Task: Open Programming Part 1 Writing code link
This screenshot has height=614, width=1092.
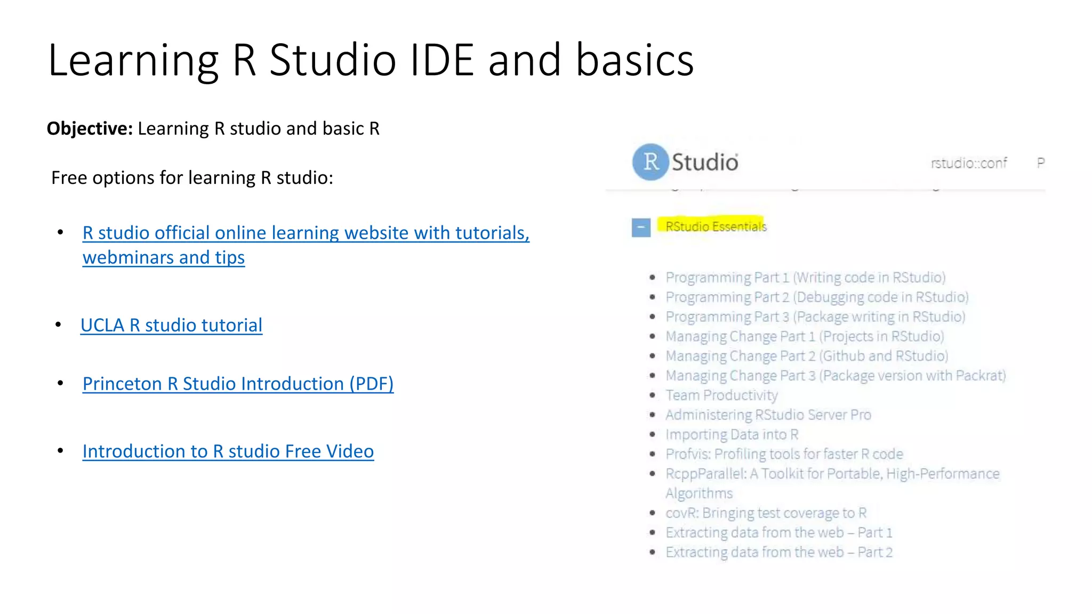Action: [805, 277]
